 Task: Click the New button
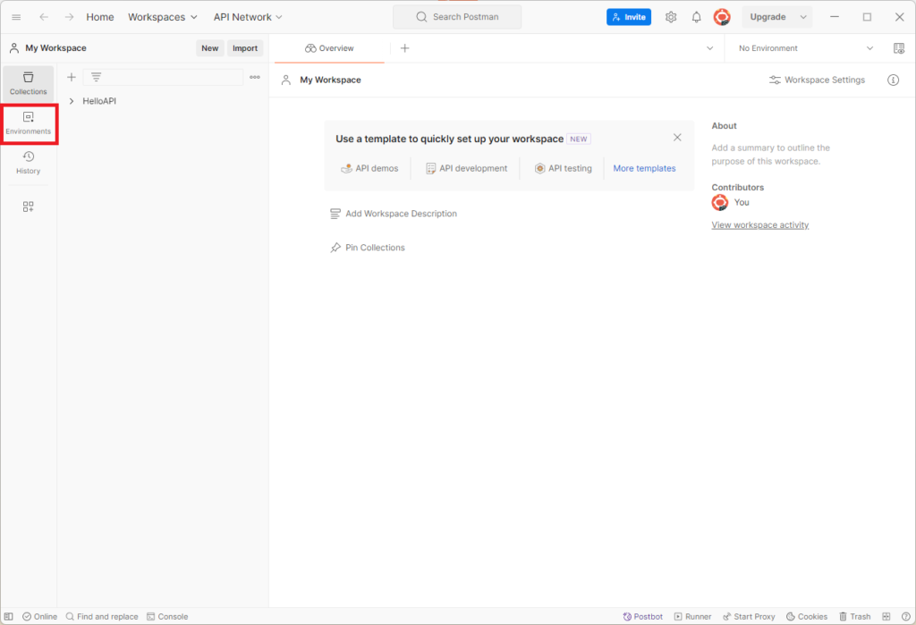tap(209, 48)
